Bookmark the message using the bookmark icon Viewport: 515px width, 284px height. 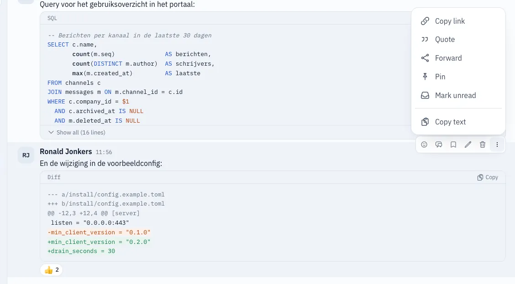[453, 145]
